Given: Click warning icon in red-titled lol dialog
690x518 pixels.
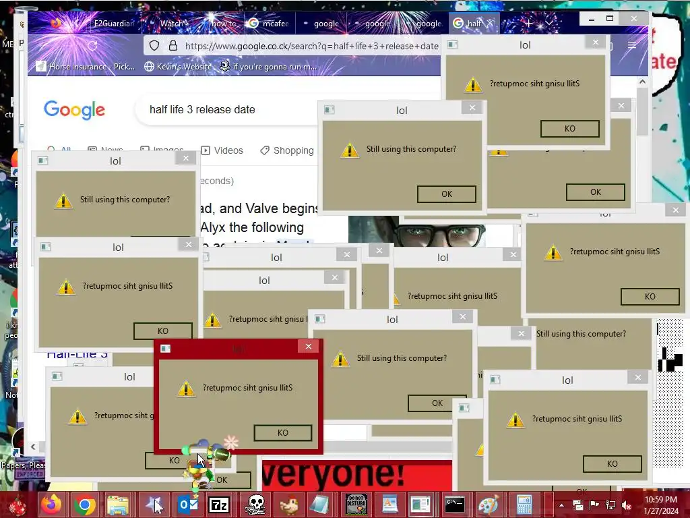Looking at the screenshot, I should coord(186,388).
